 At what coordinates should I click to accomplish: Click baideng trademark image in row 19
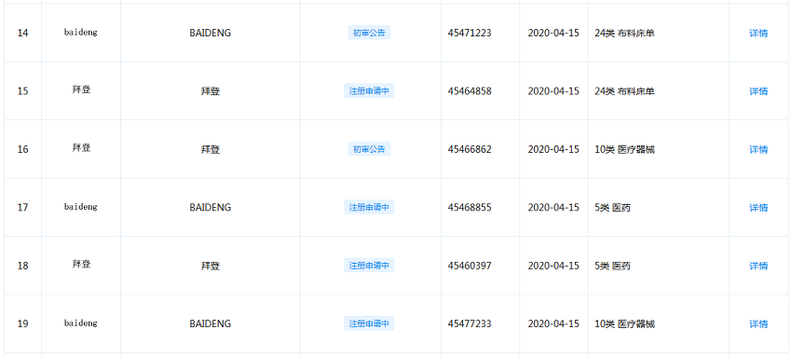click(x=81, y=323)
